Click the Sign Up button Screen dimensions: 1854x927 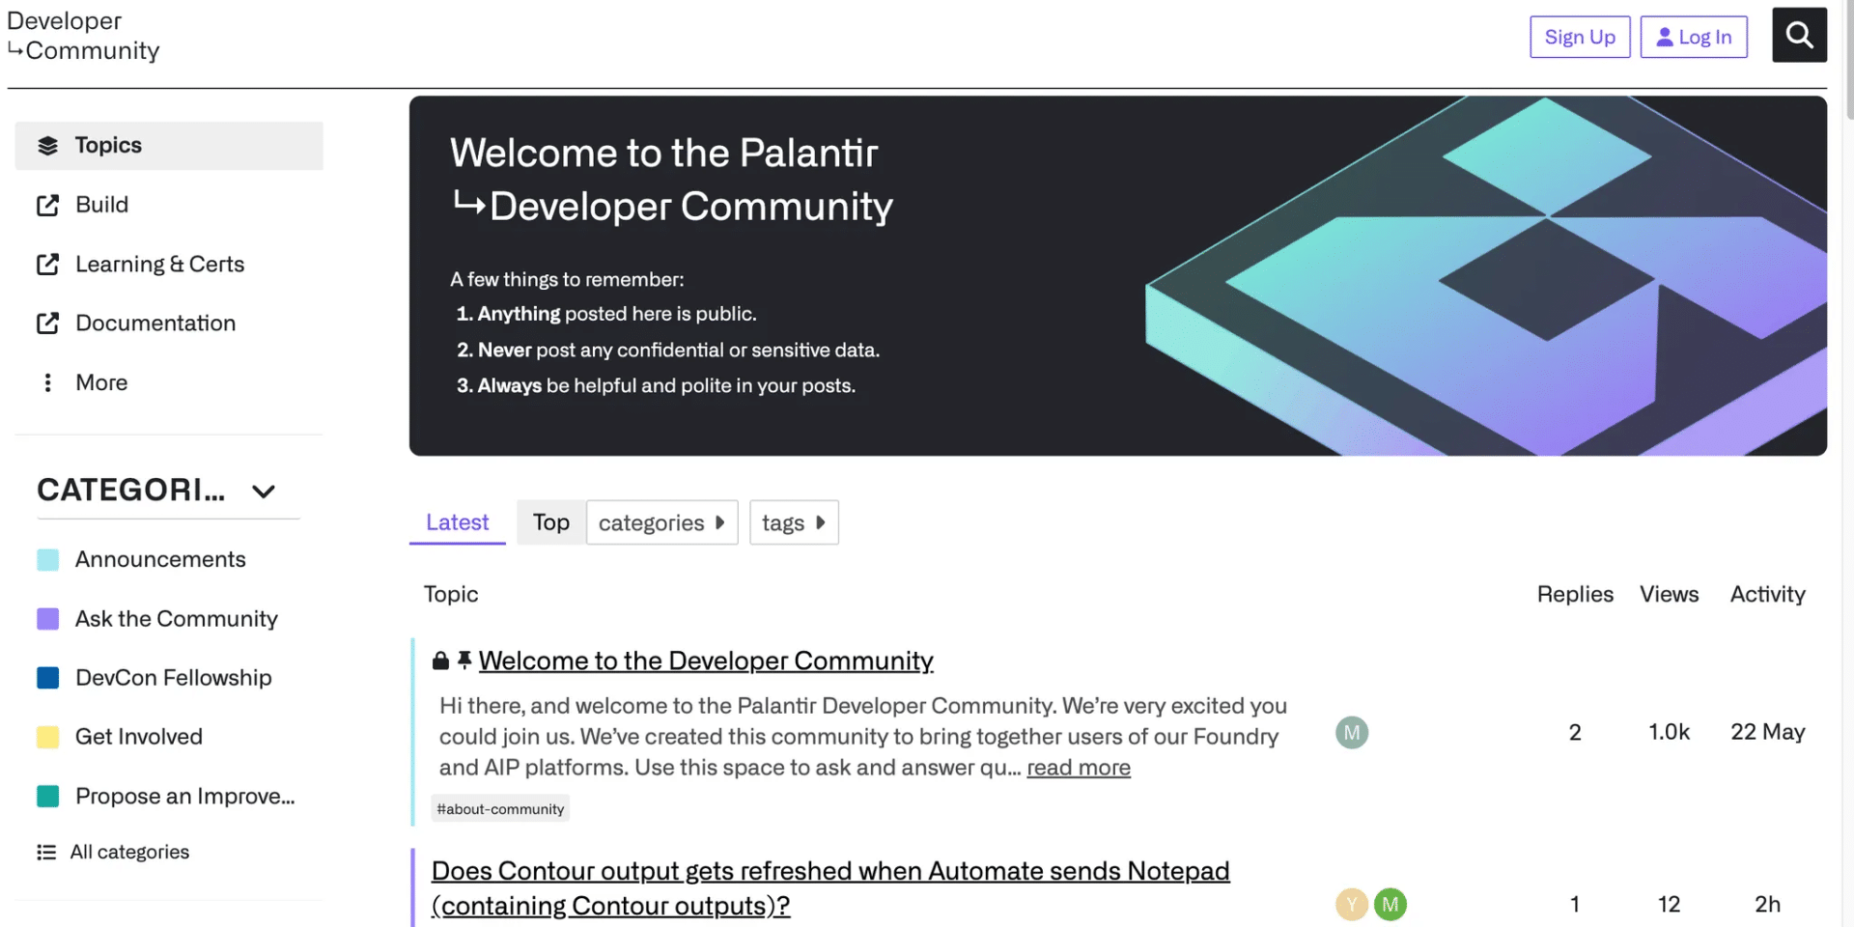pyautogui.click(x=1580, y=37)
